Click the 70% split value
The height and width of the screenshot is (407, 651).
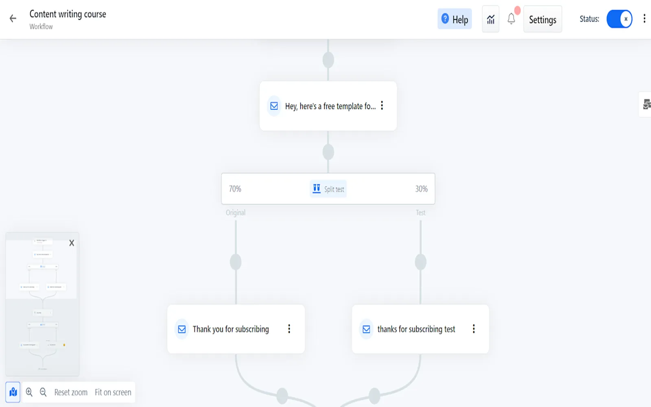pyautogui.click(x=235, y=189)
